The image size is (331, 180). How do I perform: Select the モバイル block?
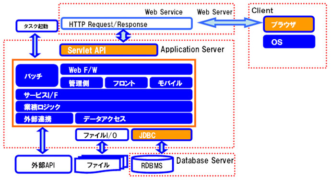tap(171, 83)
